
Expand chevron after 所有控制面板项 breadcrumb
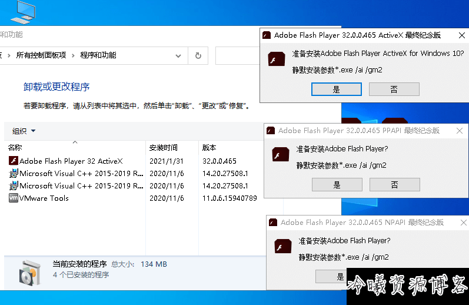(73, 56)
